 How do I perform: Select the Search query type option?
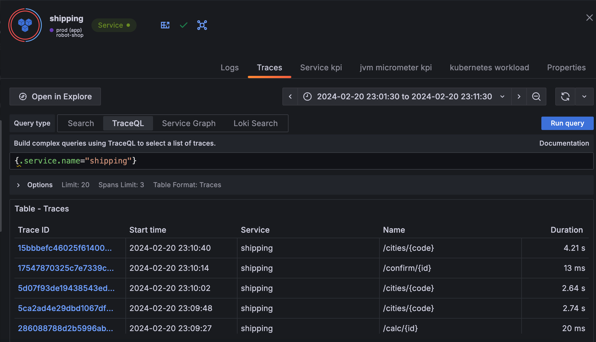pyautogui.click(x=81, y=123)
